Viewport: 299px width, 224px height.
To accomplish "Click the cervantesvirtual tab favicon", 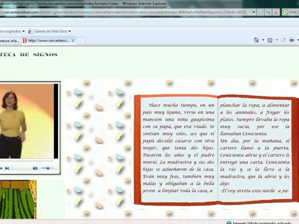I will [x=25, y=40].
